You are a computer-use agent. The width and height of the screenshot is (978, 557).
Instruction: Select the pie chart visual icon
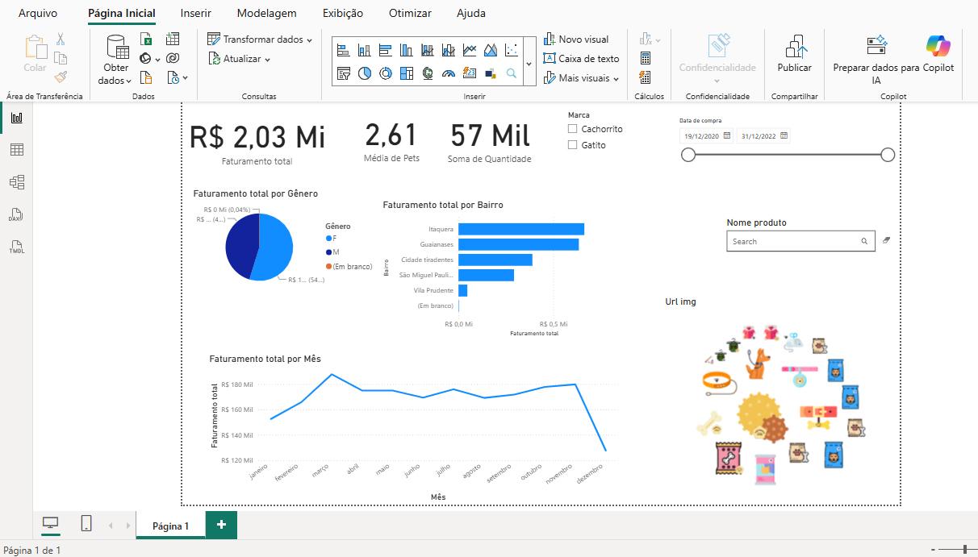pyautogui.click(x=365, y=73)
